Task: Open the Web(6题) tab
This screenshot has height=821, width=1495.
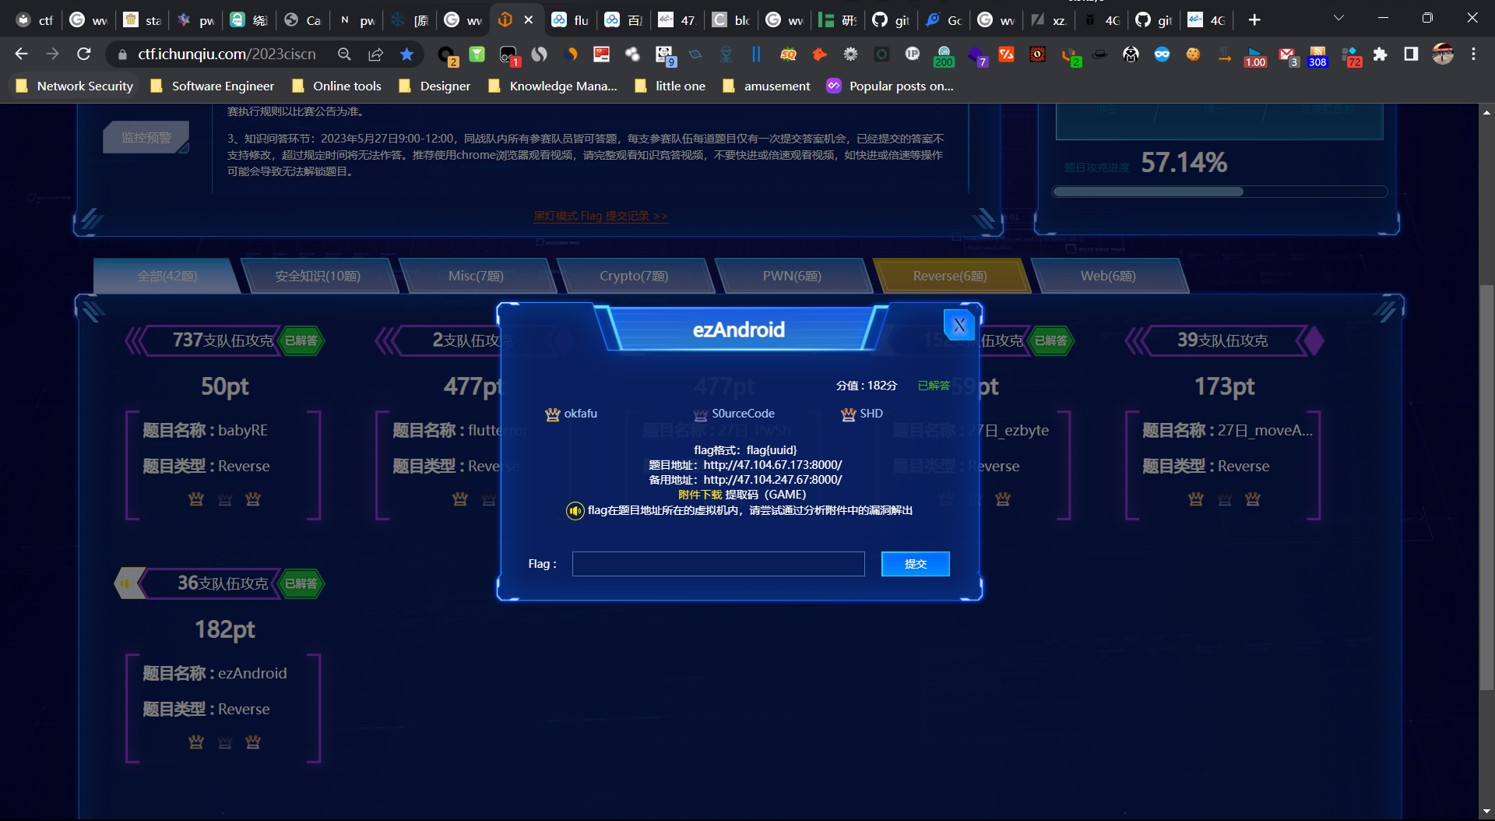Action: [1108, 276]
